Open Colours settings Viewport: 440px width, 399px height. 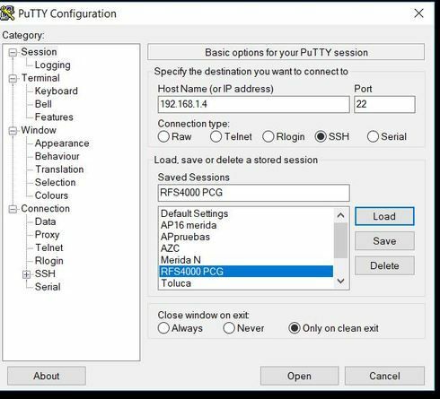tap(51, 195)
